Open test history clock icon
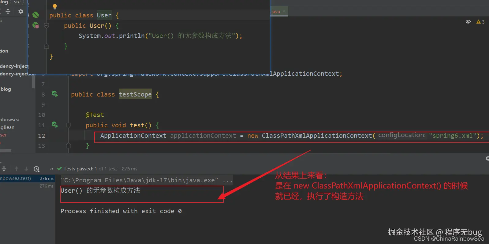This screenshot has height=244, width=489. (x=37, y=169)
